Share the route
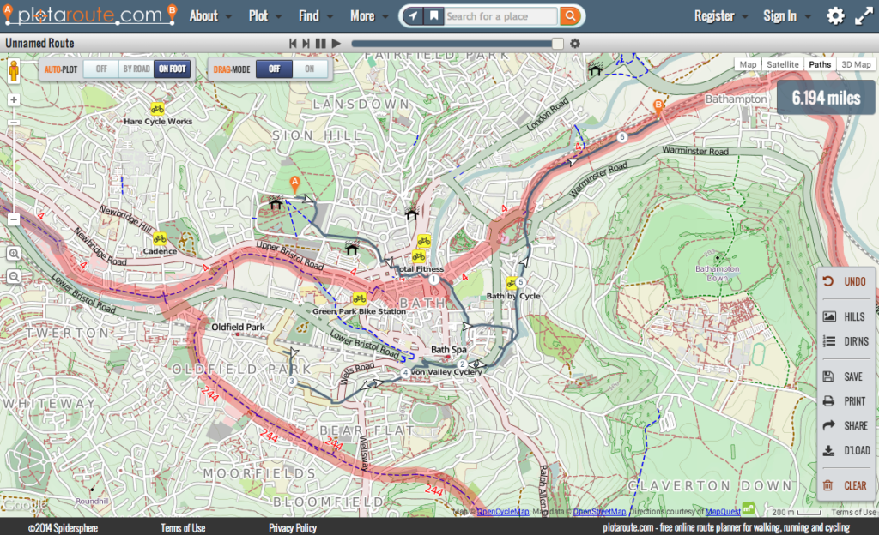The height and width of the screenshot is (535, 879). point(846,426)
